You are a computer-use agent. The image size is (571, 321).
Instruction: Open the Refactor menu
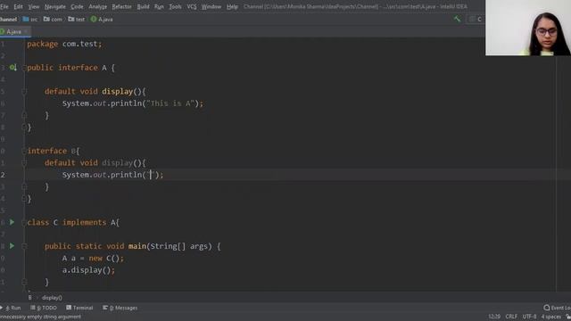tap(121, 6)
